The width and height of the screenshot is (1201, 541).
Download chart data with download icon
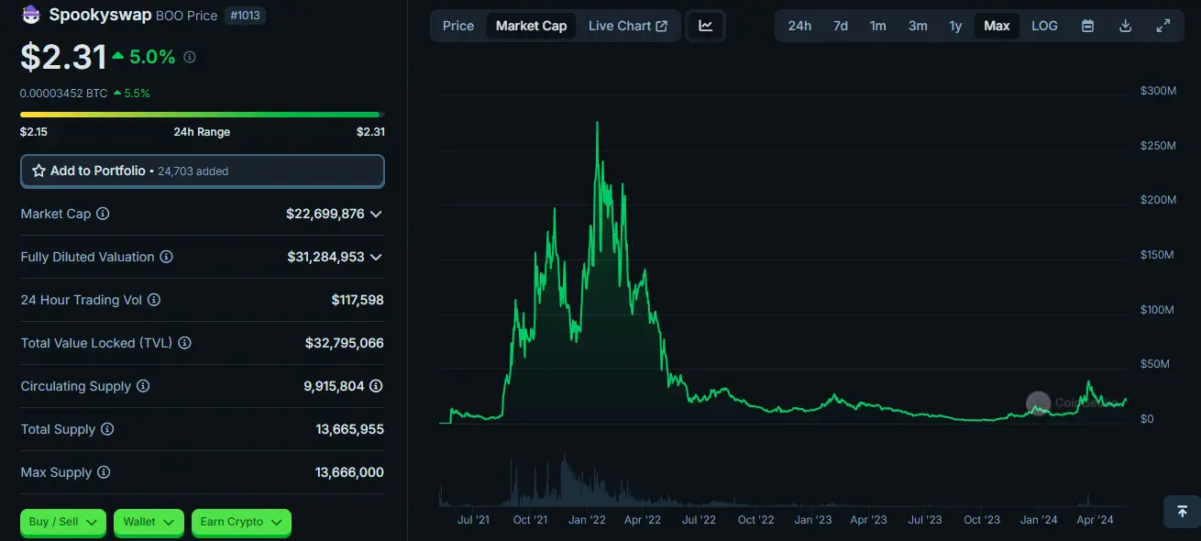(x=1125, y=26)
